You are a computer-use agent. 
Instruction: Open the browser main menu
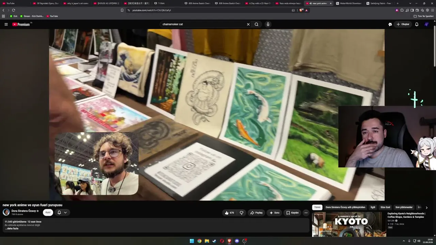(433, 10)
